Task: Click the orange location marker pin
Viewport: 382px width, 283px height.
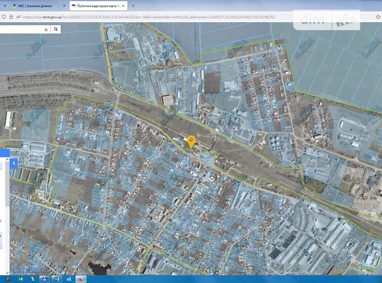Action: coord(192,141)
